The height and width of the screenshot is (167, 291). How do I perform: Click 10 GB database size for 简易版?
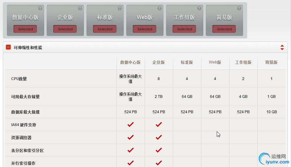click(272, 112)
